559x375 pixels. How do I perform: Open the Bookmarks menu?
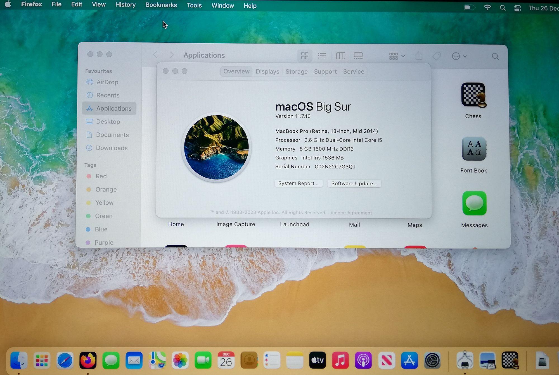click(x=161, y=5)
